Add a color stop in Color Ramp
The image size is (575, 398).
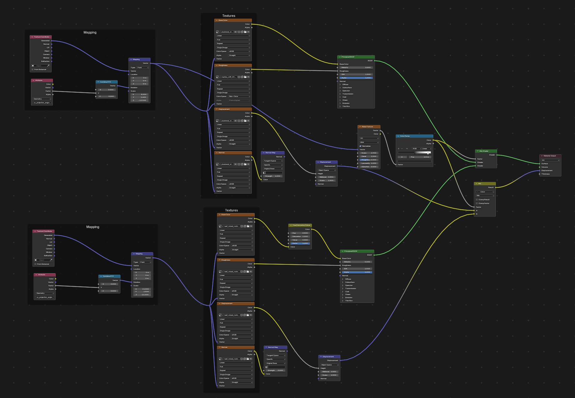[x=399, y=149]
